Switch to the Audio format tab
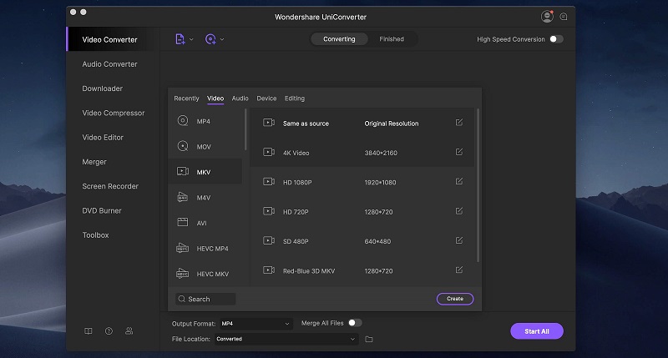This screenshot has width=668, height=358. coord(240,98)
